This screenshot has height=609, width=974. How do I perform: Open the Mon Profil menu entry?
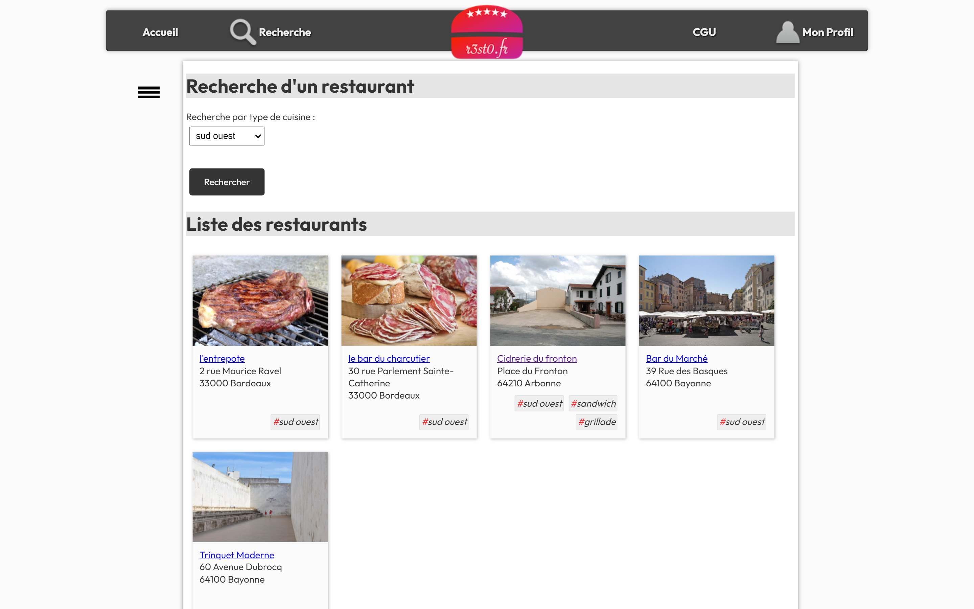pyautogui.click(x=827, y=32)
